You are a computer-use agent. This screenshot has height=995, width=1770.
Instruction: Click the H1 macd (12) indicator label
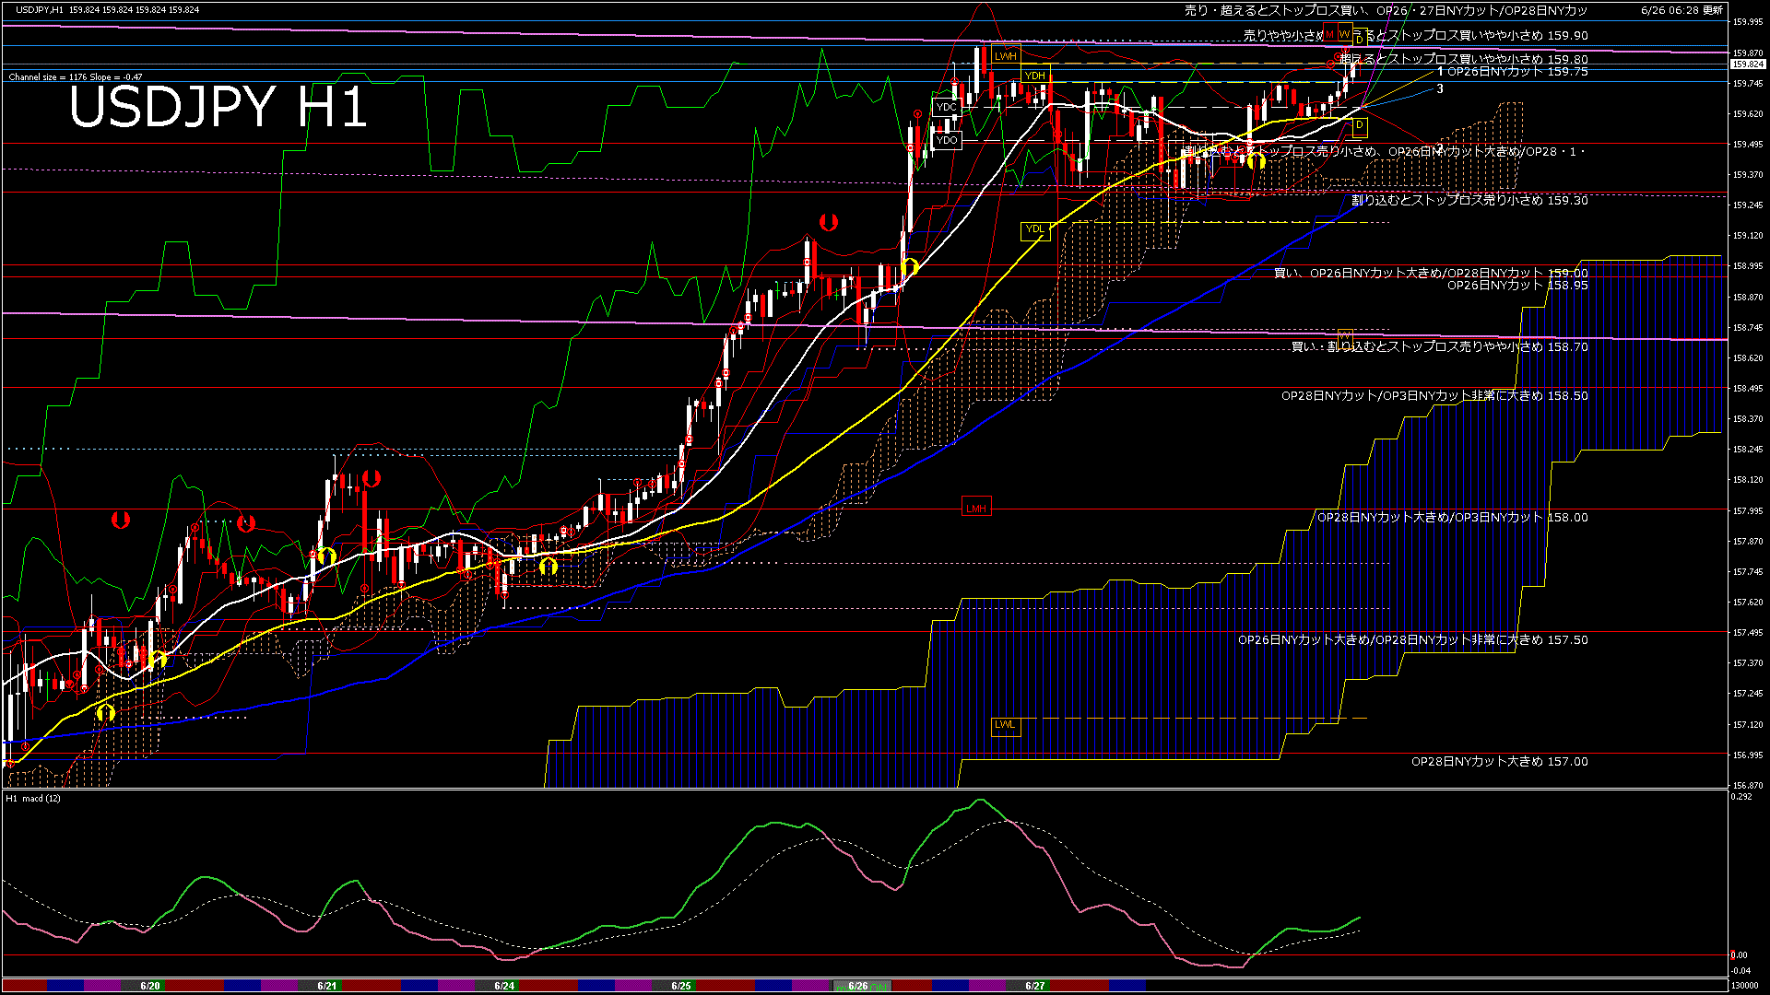coord(33,798)
